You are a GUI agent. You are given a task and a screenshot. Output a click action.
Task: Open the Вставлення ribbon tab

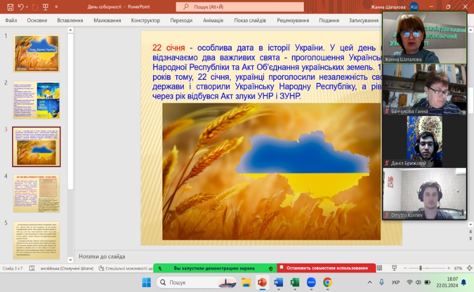click(x=70, y=20)
